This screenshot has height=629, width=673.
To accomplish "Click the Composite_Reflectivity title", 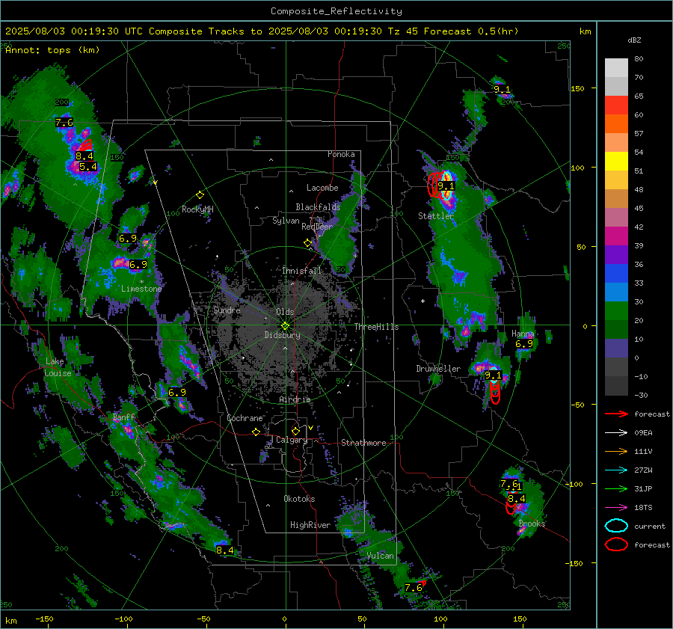I will point(336,11).
